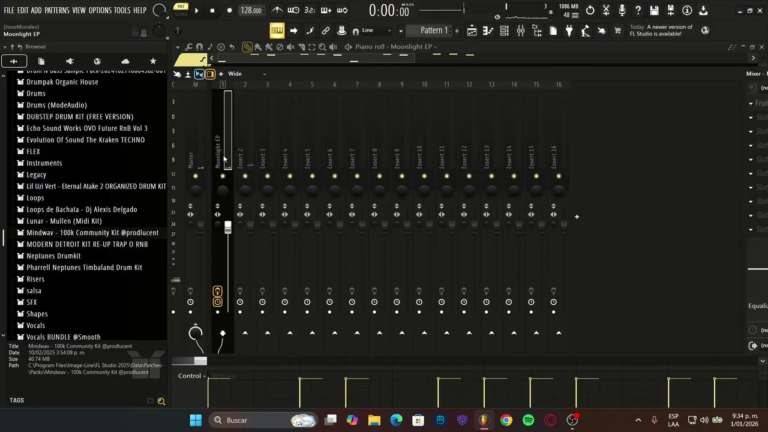Expand the Vocals folder in browser
Image resolution: width=768 pixels, height=432 pixels.
pos(35,326)
